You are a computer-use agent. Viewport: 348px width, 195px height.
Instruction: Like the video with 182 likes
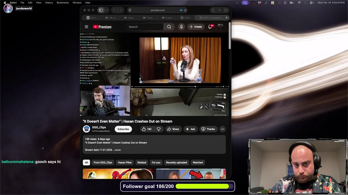(x=147, y=129)
